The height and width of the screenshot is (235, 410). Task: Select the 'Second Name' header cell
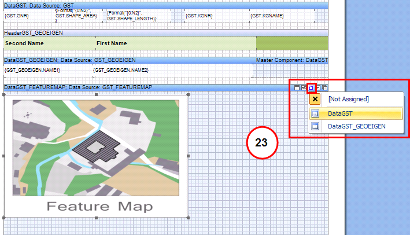pos(50,43)
